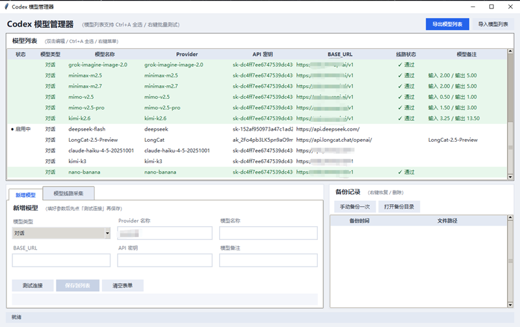Sort by the 状态 column header
The image size is (520, 327).
click(x=21, y=55)
